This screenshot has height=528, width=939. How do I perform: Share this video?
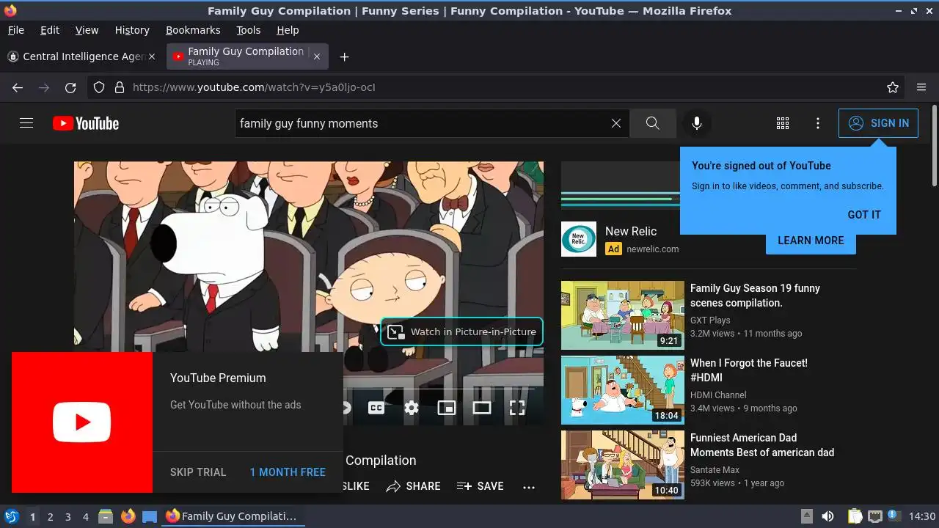(x=414, y=486)
